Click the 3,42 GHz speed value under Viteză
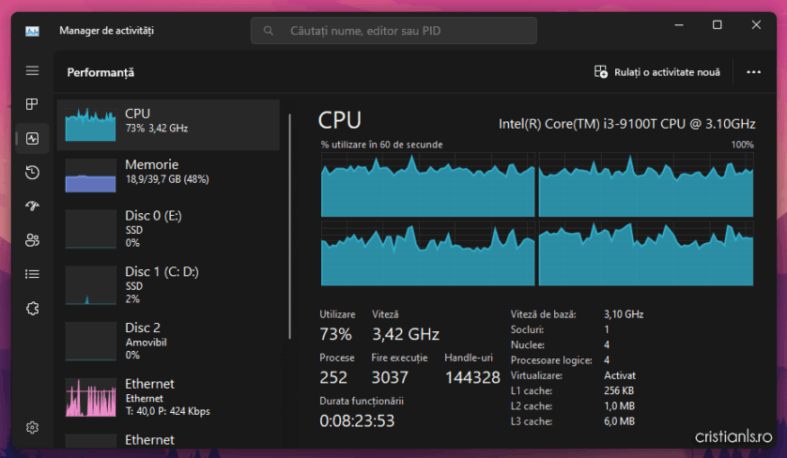 406,334
